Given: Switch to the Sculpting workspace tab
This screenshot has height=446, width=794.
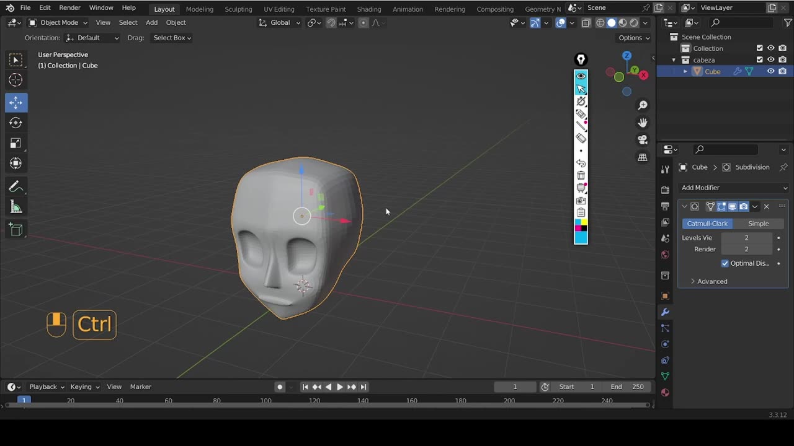Looking at the screenshot, I should [238, 9].
